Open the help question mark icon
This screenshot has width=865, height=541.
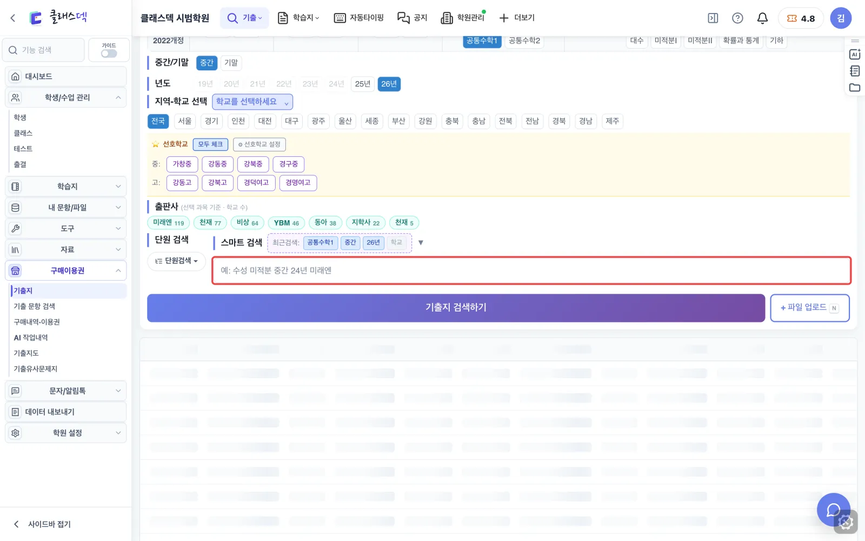[737, 18]
